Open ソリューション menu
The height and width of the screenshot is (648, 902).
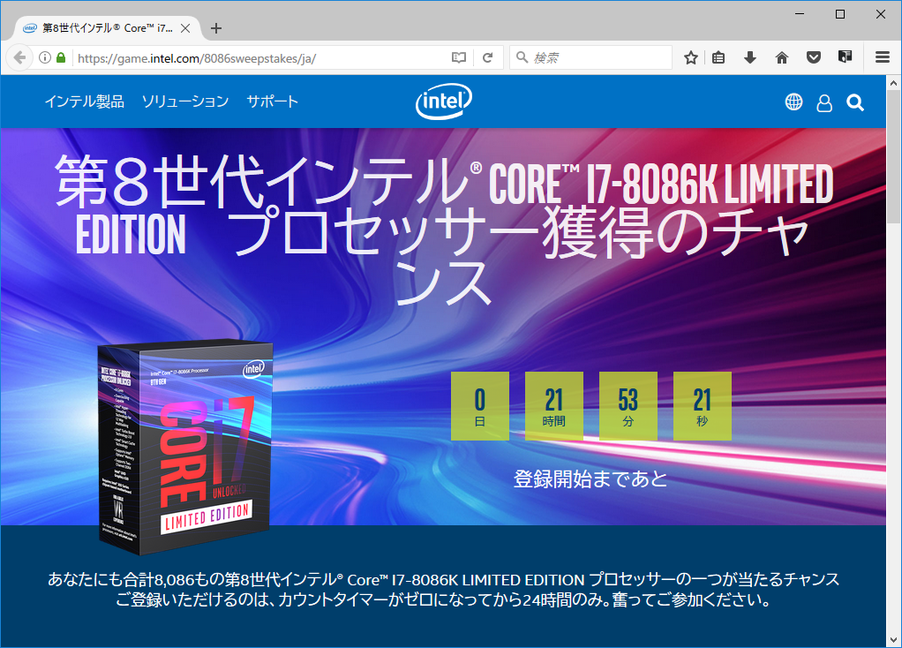(x=185, y=102)
